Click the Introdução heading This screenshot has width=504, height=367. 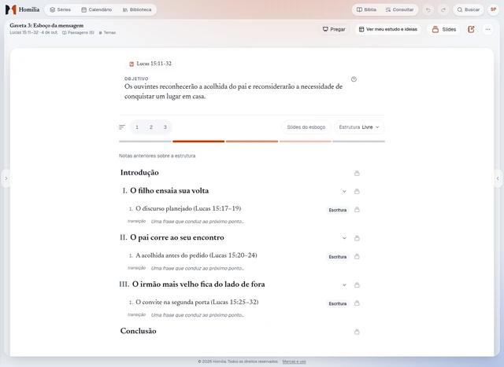(139, 173)
